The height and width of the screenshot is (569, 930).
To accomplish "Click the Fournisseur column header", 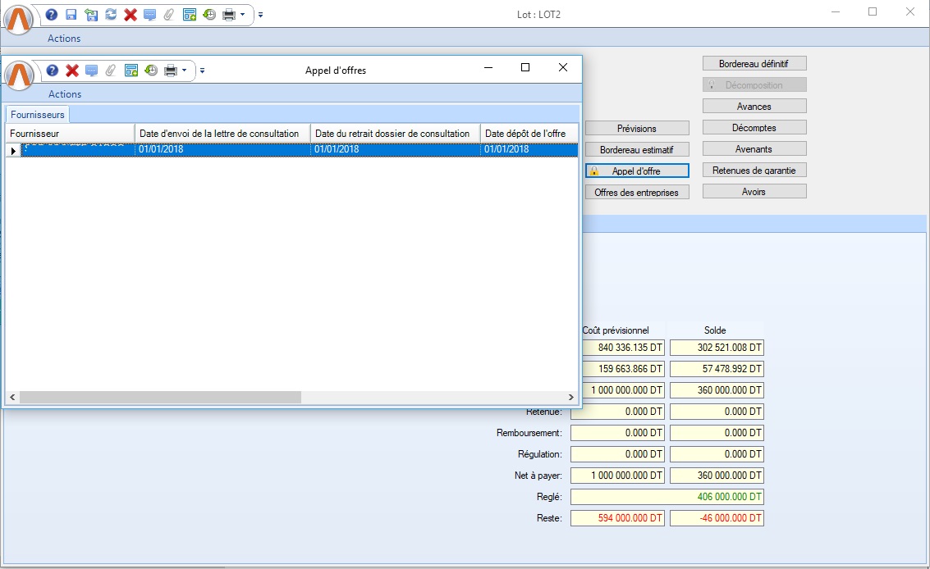I will (70, 134).
